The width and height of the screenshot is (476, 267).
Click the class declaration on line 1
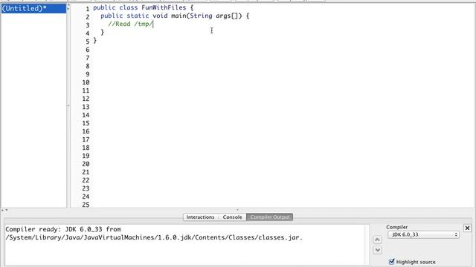coord(143,7)
